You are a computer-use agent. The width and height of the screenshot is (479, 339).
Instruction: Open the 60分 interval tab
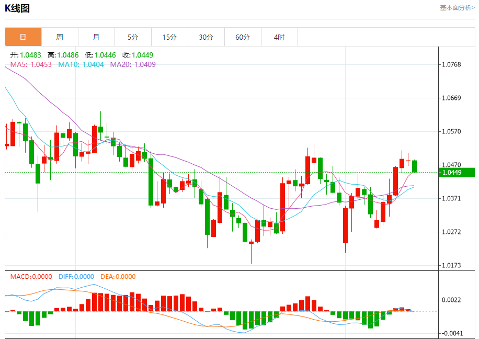click(243, 37)
